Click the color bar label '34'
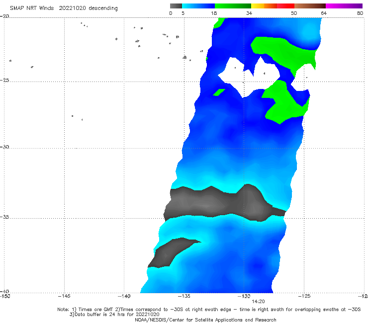Image resolution: width=368 pixels, height=323 pixels. (249, 13)
